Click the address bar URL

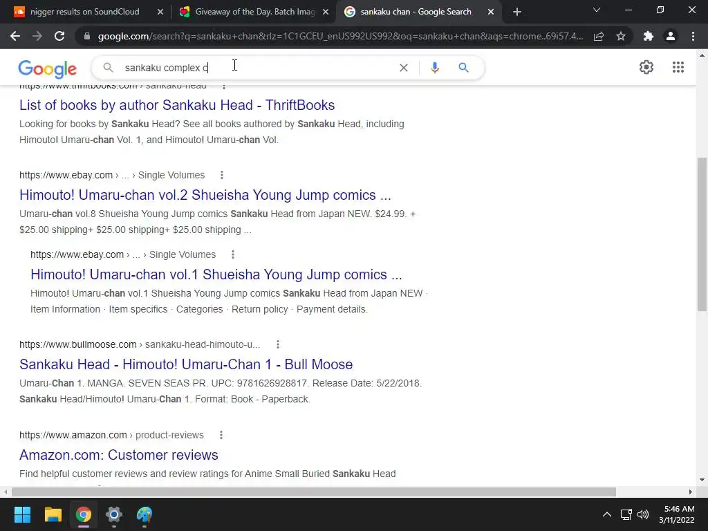click(340, 36)
